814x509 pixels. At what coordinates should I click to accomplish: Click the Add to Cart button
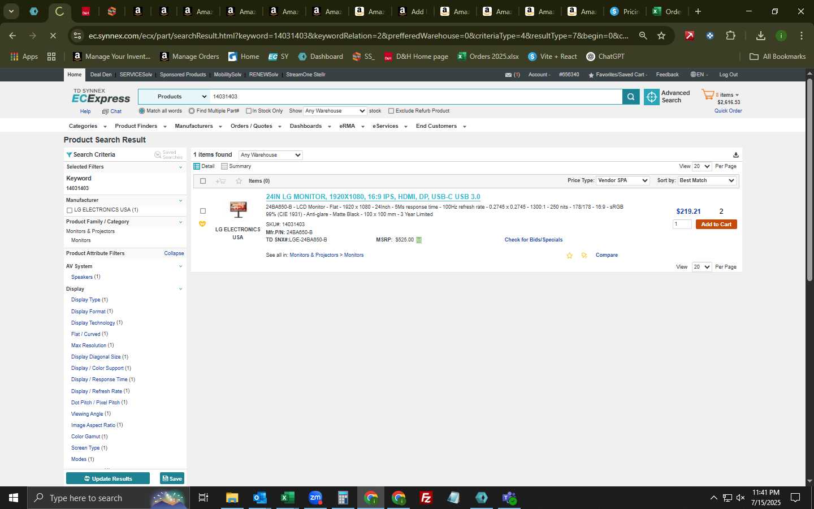[x=716, y=225]
